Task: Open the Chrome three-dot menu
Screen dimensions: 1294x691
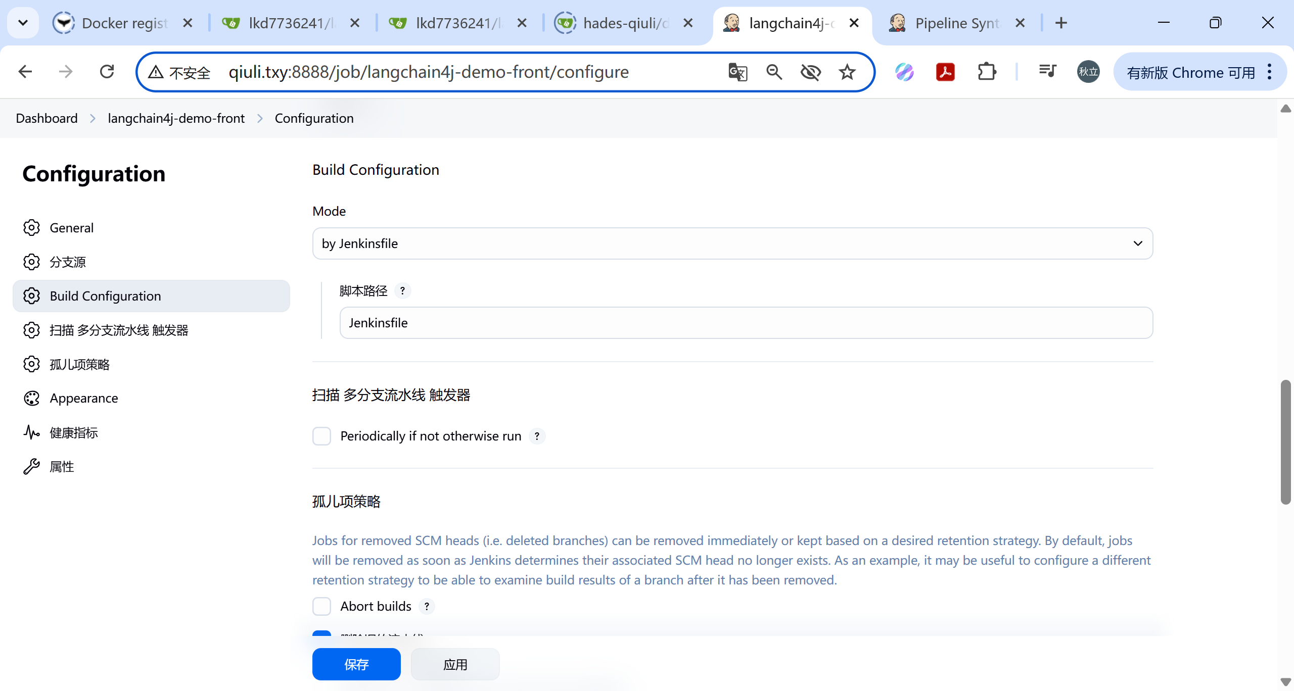Action: coord(1270,72)
